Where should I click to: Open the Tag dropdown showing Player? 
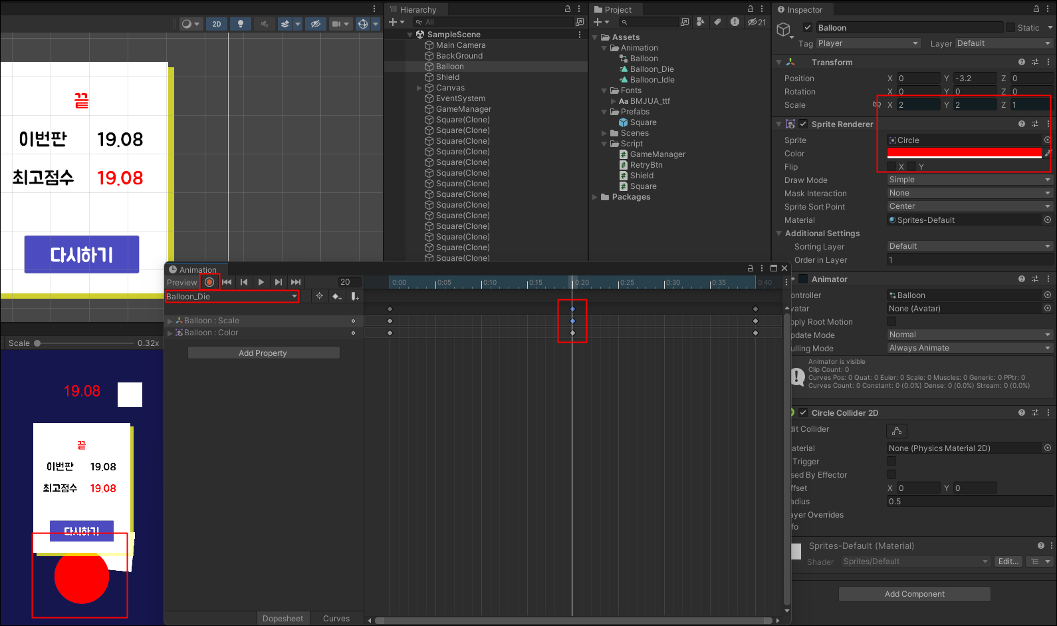point(868,43)
